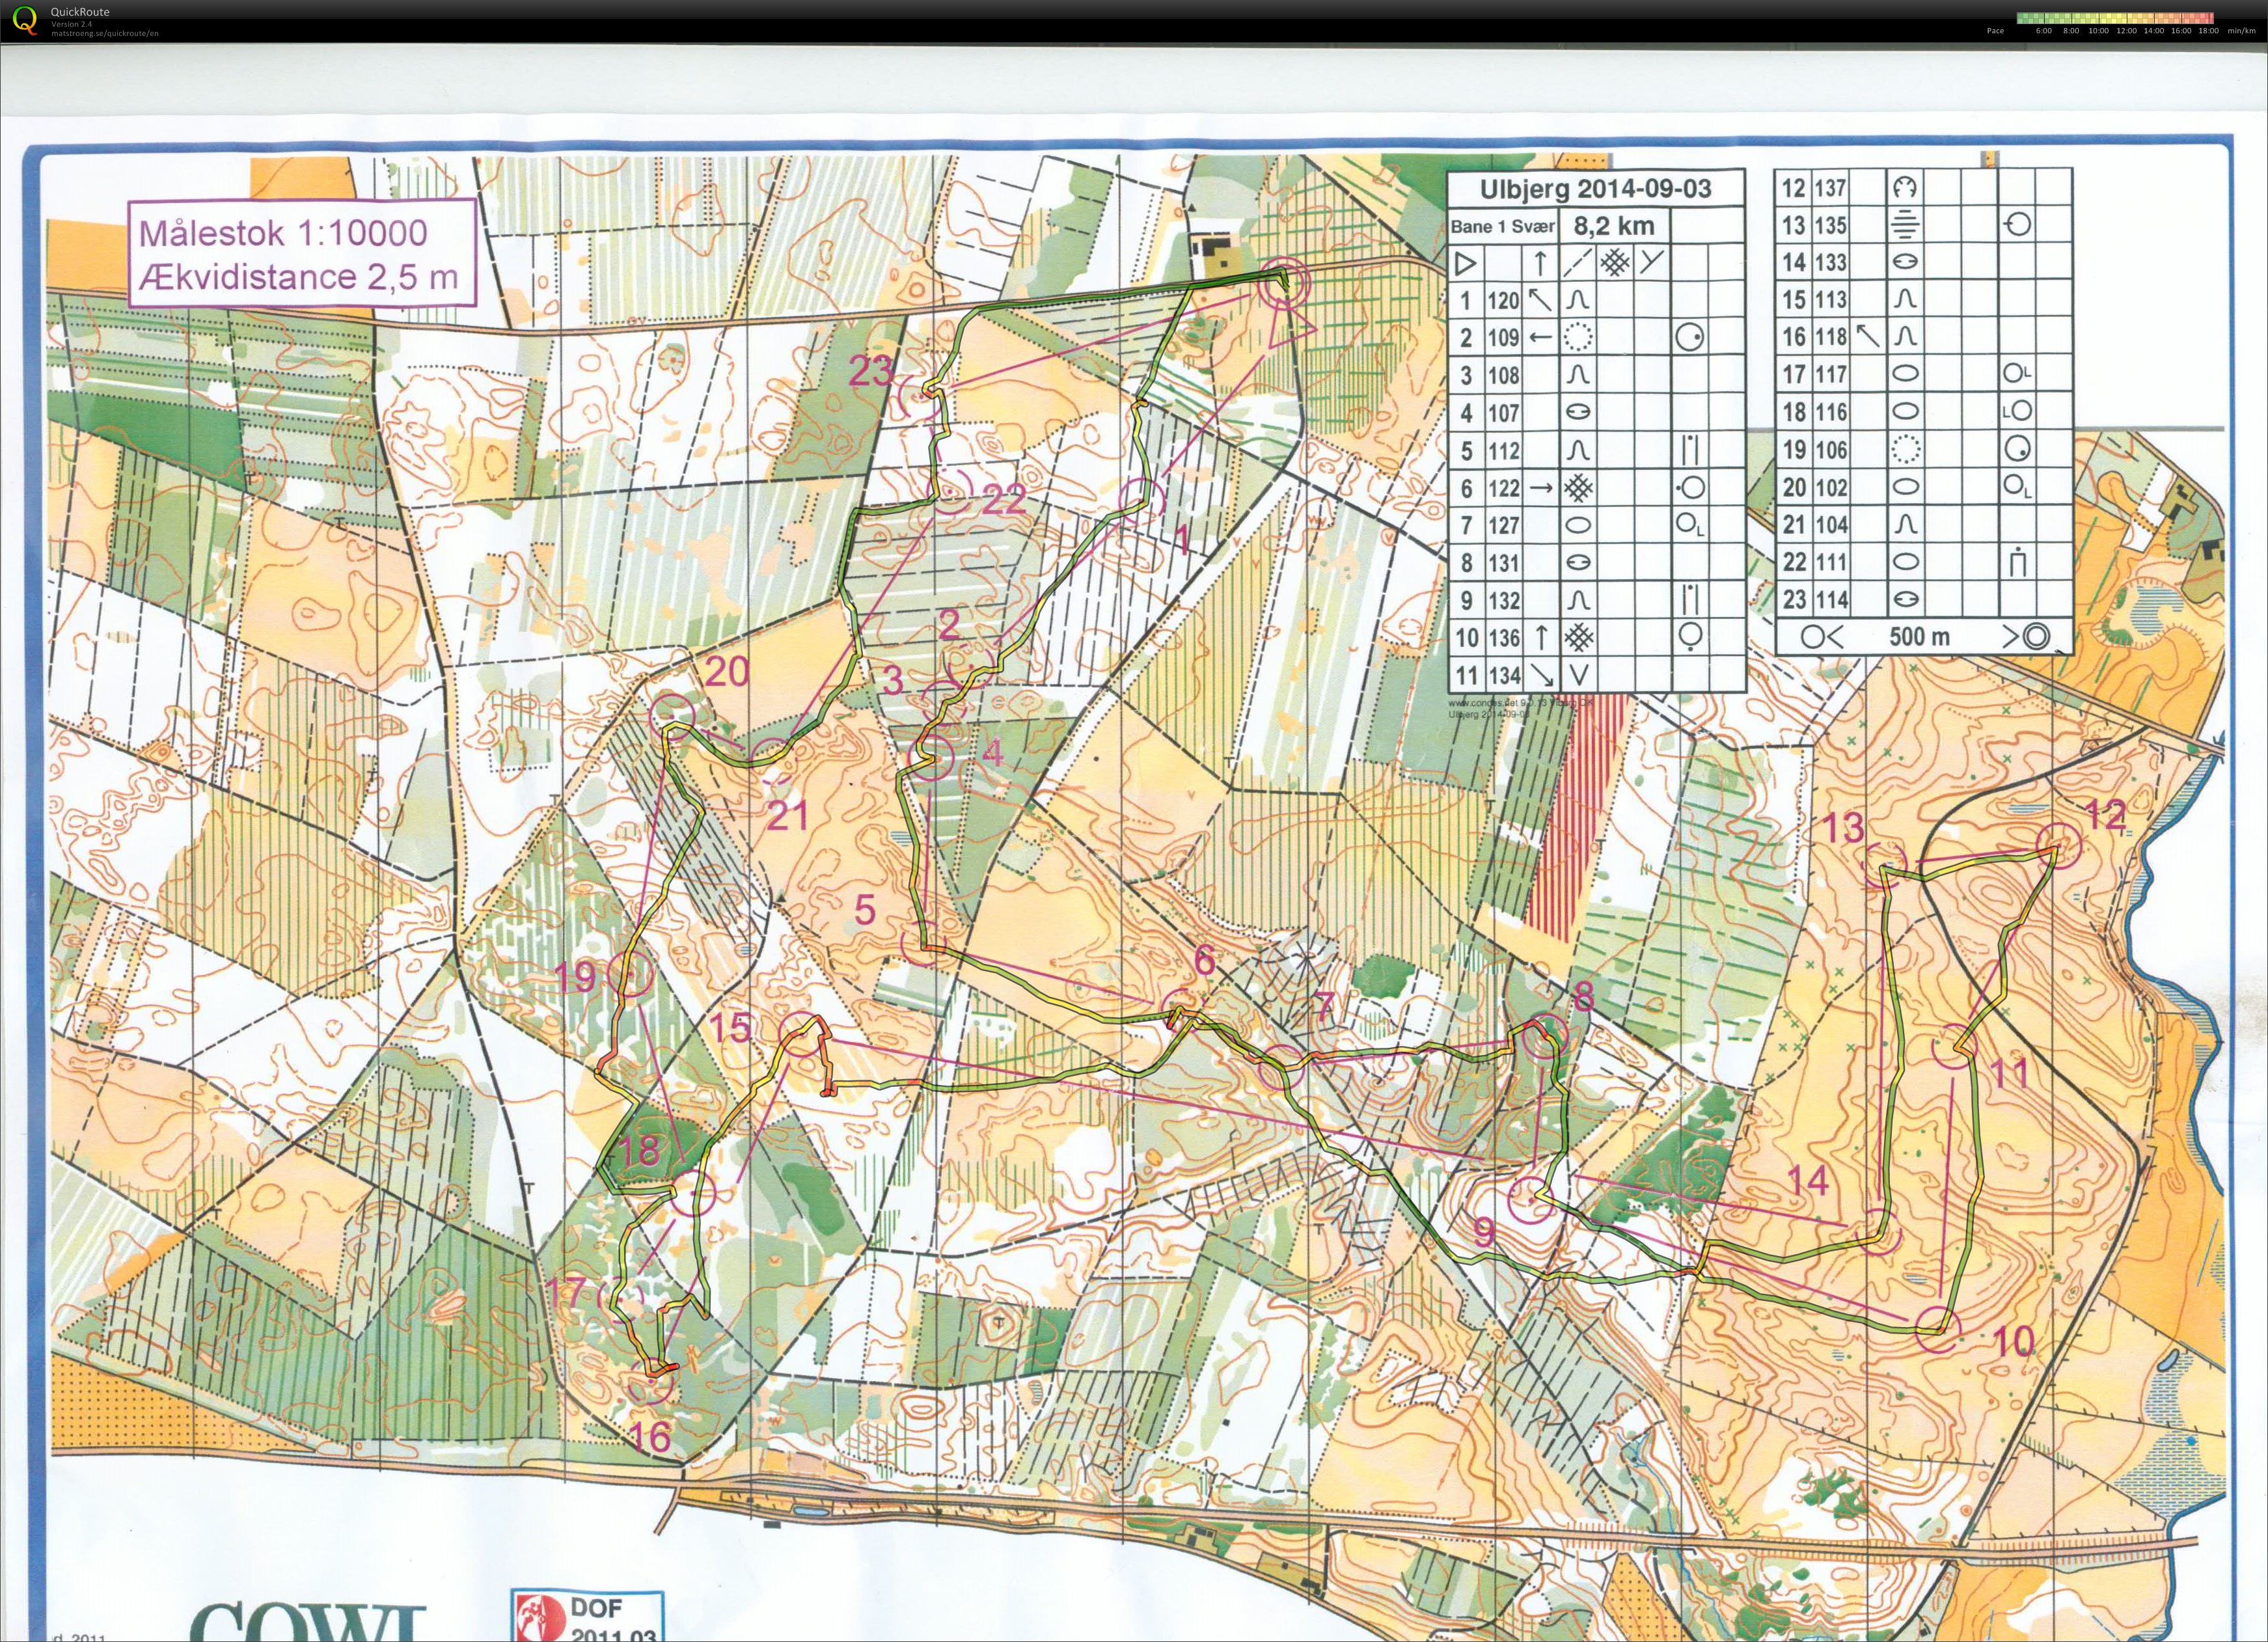This screenshot has height=1642, width=2268.
Task: Click the map number label '9'
Action: tap(1485, 1232)
